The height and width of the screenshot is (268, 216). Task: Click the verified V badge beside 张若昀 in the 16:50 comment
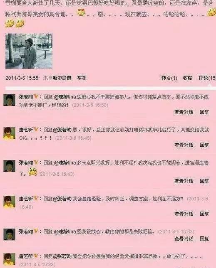point(36,97)
